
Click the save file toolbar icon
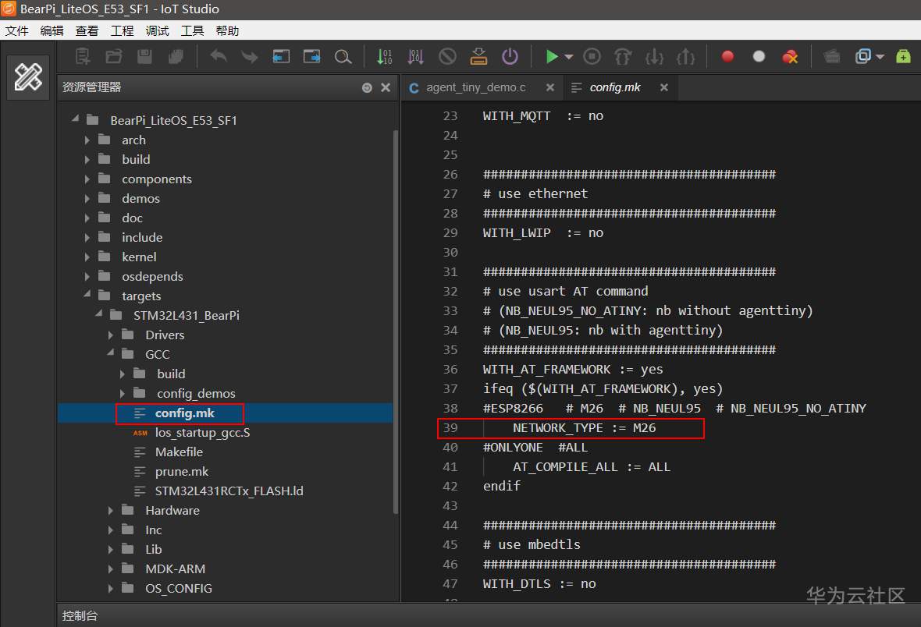pos(144,56)
